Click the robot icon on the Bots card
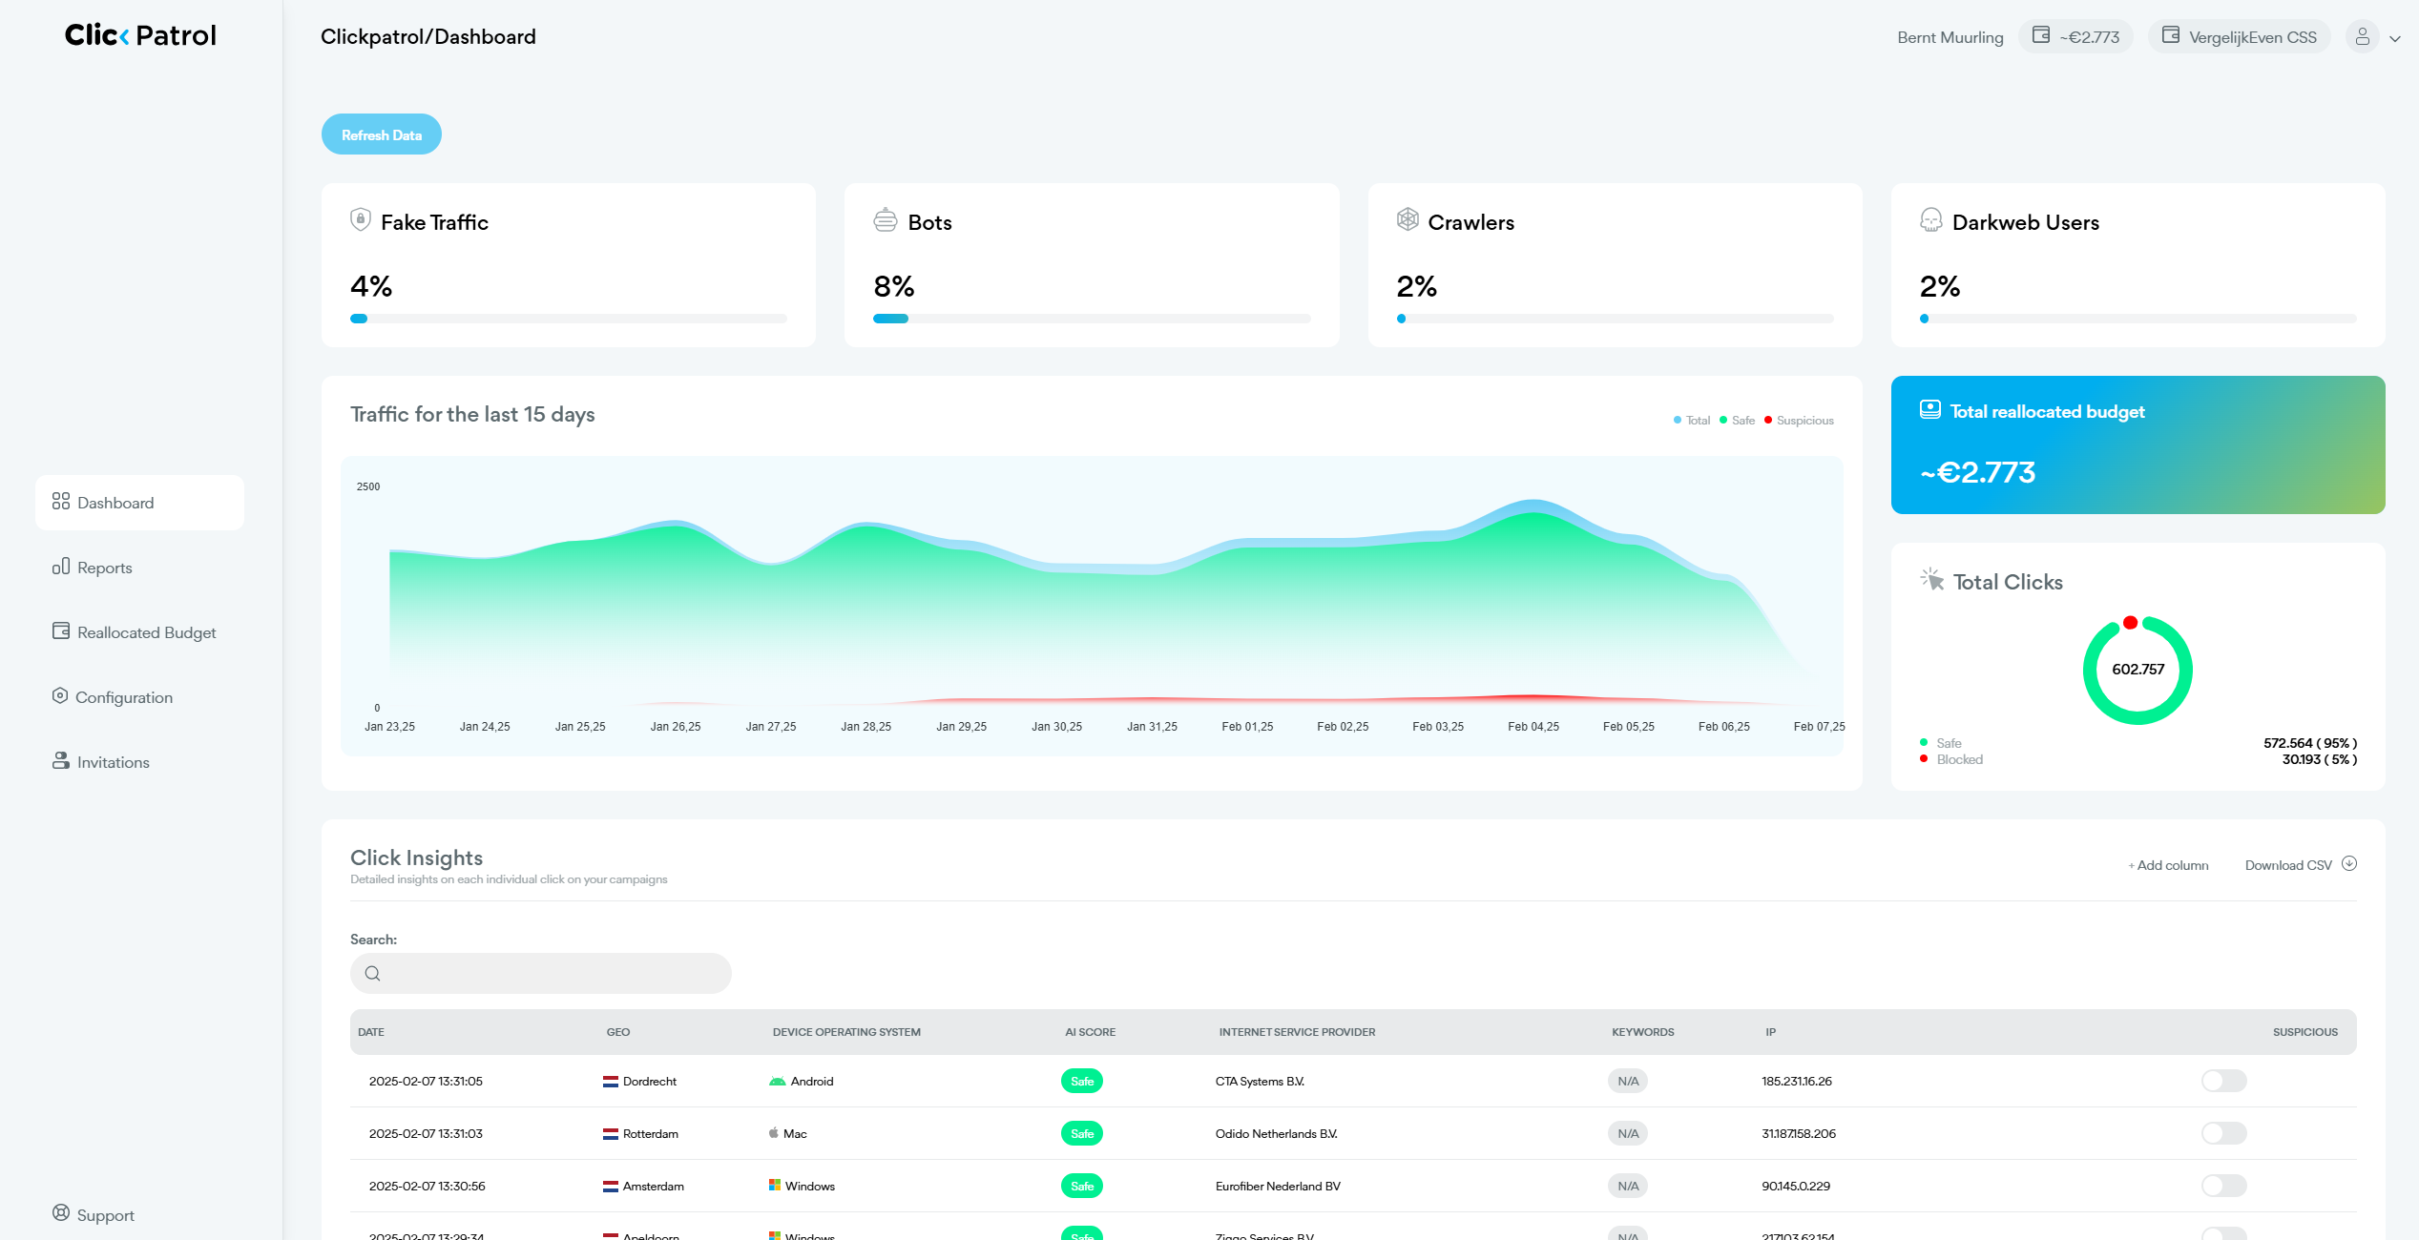Viewport: 2419px width, 1240px height. [x=885, y=220]
